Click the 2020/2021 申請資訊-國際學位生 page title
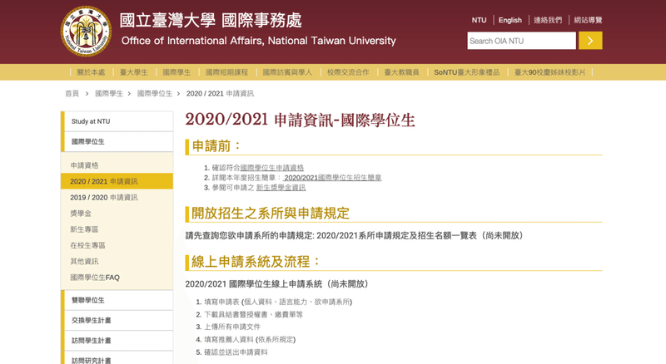The width and height of the screenshot is (666, 364). click(x=300, y=120)
